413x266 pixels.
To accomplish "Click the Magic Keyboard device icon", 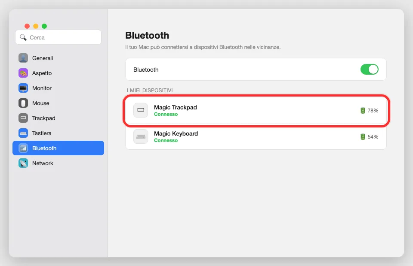I will point(141,136).
